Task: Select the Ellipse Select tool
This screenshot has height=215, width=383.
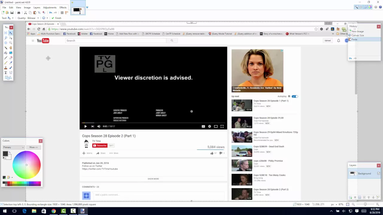Action: (x=6, y=43)
